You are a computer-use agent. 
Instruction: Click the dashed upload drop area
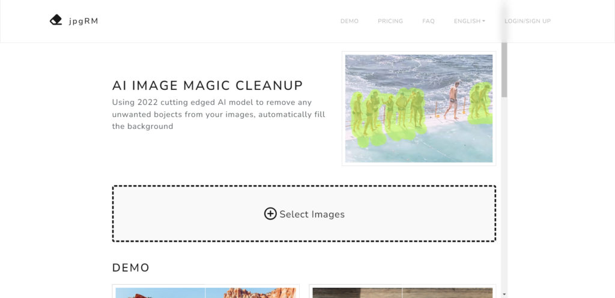304,214
